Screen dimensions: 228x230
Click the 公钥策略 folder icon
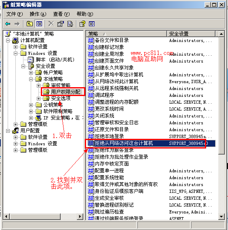[x=39, y=105]
